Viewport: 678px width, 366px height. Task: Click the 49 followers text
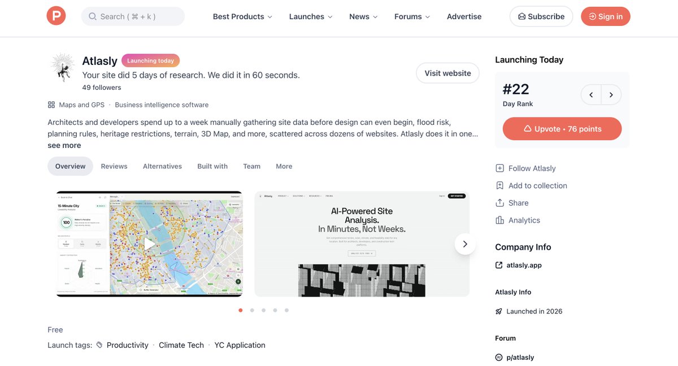point(102,88)
